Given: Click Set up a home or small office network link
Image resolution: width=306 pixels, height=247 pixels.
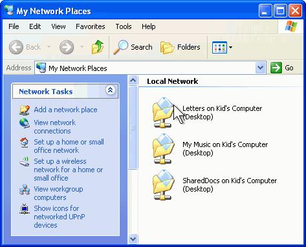Looking at the screenshot, I should 69,146.
